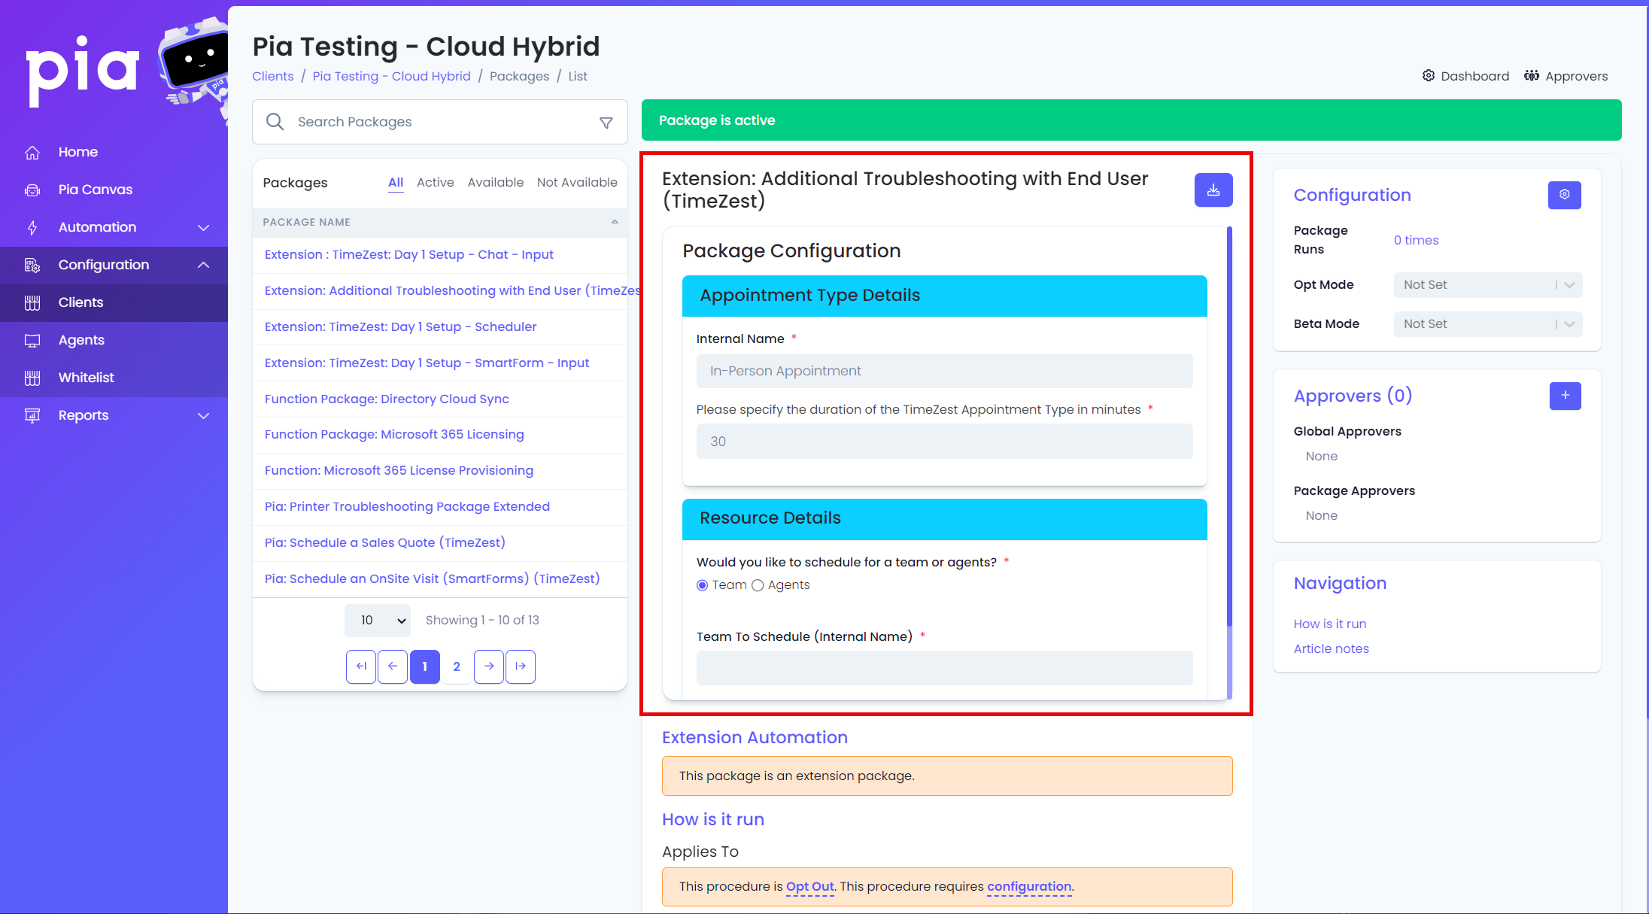Collapse the Configuration menu chevron
Screen dimensions: 1649x914
(203, 265)
